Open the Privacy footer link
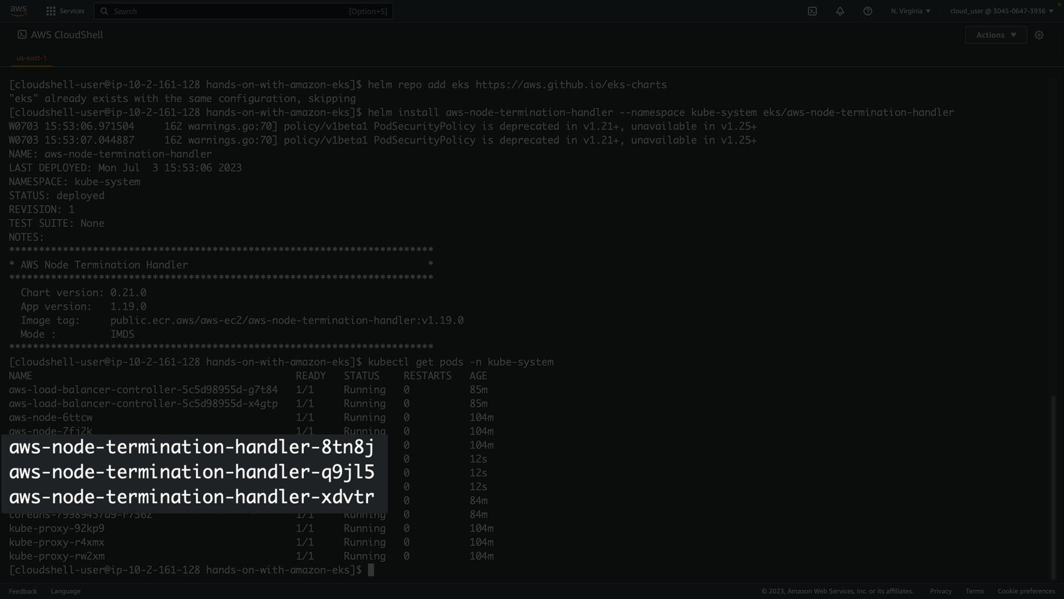1064x599 pixels. (x=940, y=591)
